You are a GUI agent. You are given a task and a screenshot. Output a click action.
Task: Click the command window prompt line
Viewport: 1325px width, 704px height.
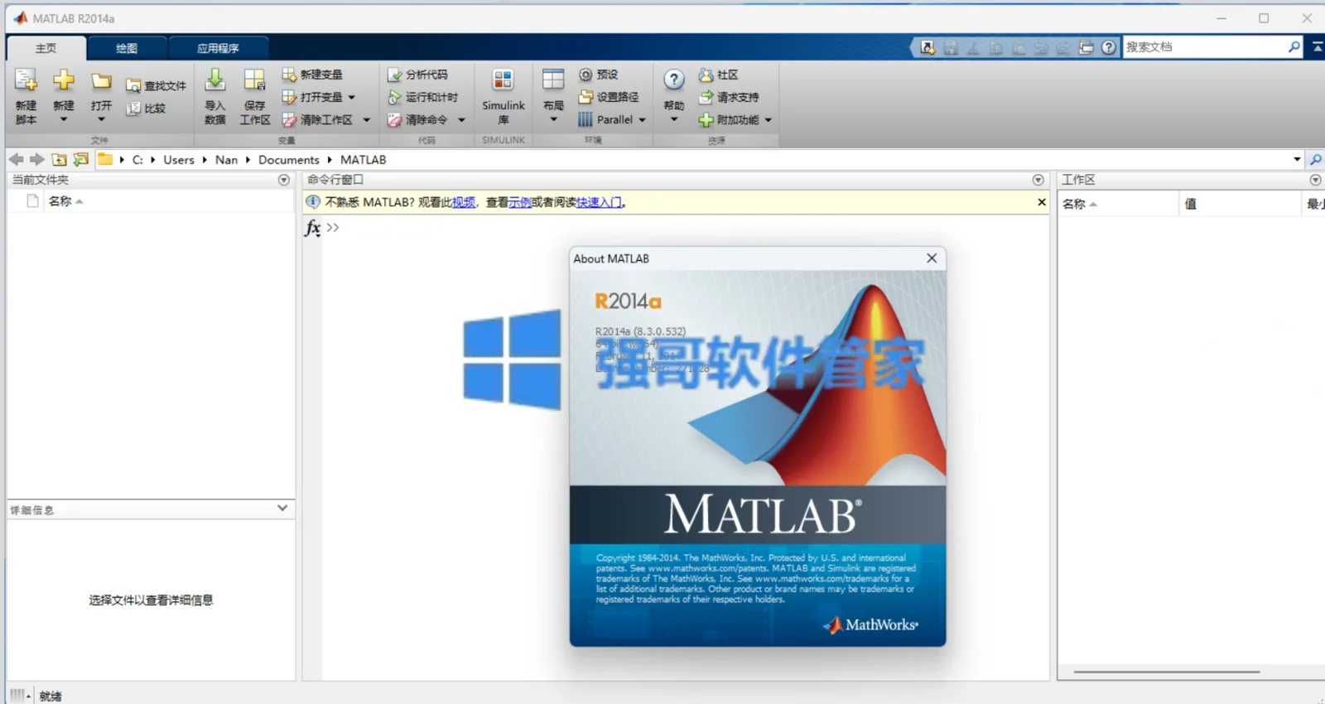[x=686, y=228]
